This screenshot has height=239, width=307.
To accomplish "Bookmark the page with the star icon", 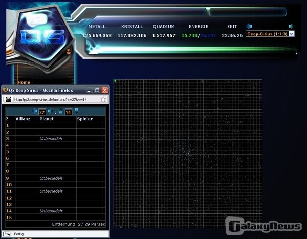I will point(103,99).
